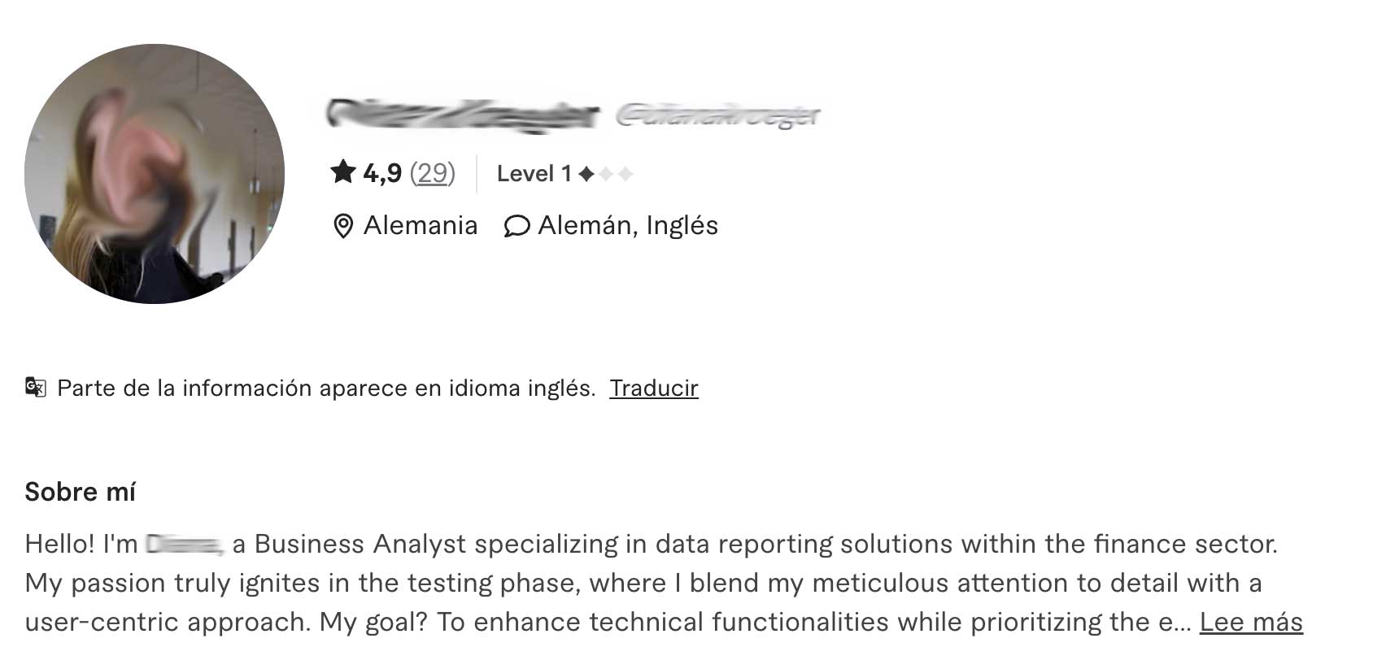Click the 'Parte de la información' notice text

click(x=326, y=388)
